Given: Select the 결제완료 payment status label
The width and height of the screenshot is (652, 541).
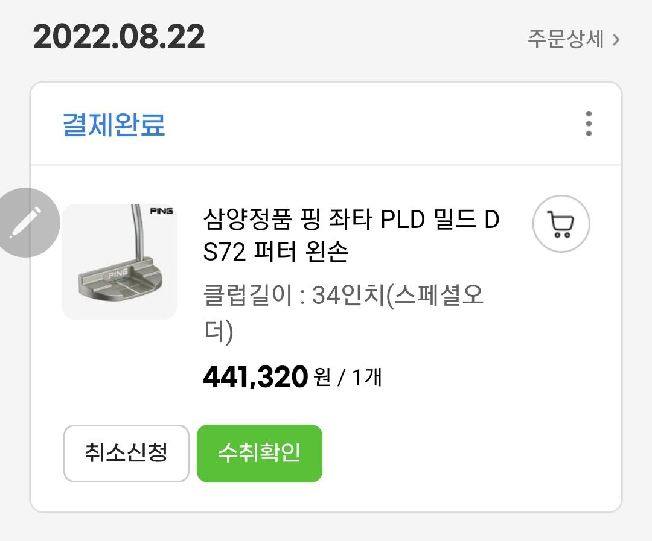Looking at the screenshot, I should pos(114,125).
